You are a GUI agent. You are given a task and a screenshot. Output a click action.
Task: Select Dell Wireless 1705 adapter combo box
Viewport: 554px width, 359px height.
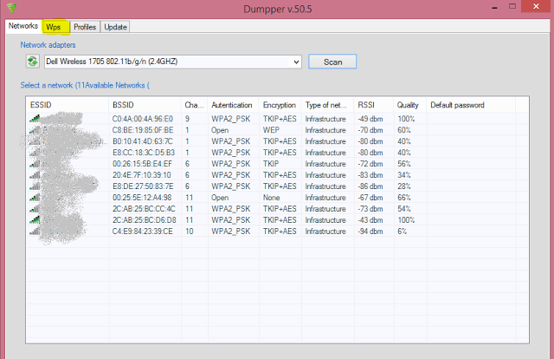tap(173, 62)
